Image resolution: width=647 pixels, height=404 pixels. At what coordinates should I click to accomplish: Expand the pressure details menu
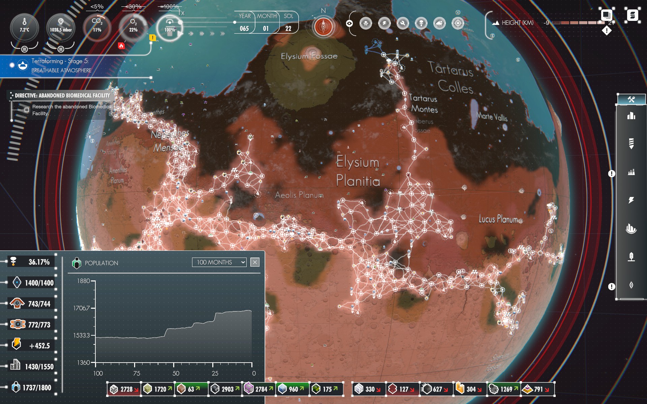(61, 49)
